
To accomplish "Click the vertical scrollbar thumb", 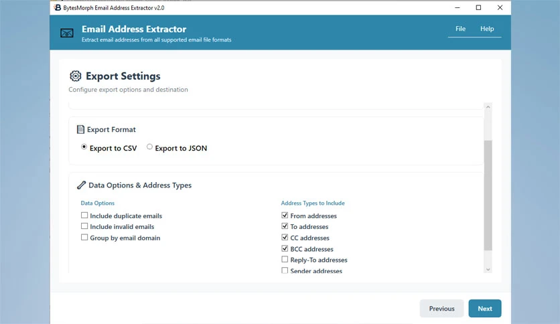I will tap(488, 195).
